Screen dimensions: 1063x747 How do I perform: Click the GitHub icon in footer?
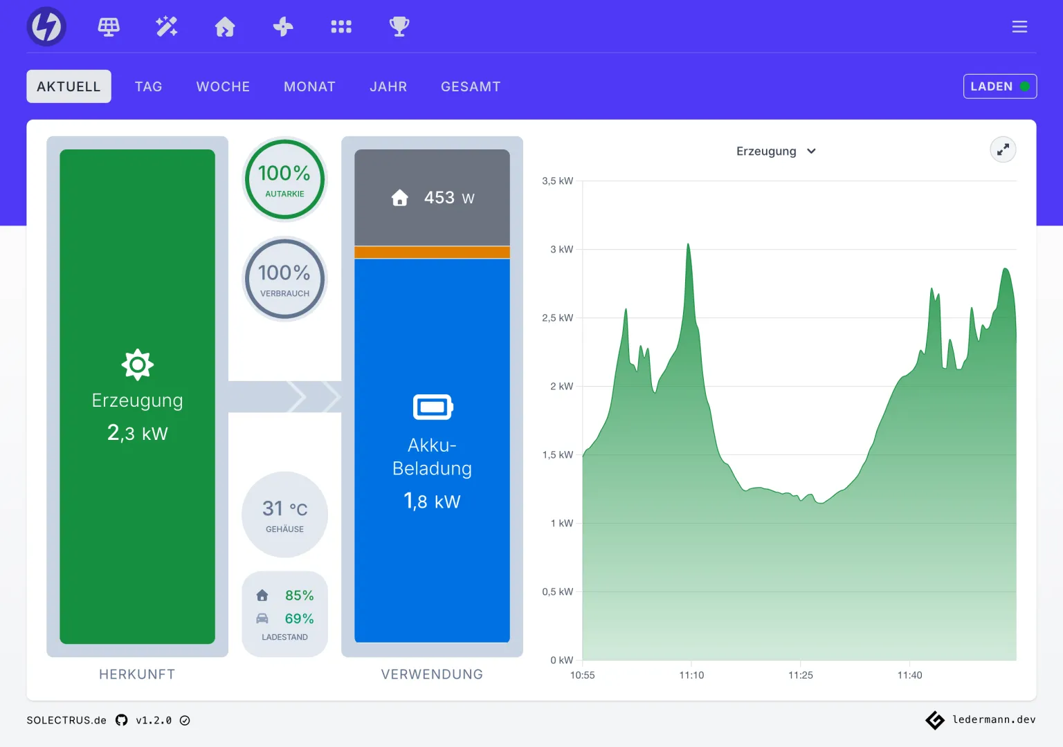coord(122,720)
